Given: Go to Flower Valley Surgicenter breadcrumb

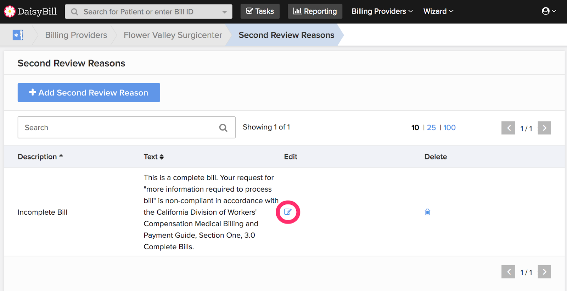Looking at the screenshot, I should pos(173,35).
